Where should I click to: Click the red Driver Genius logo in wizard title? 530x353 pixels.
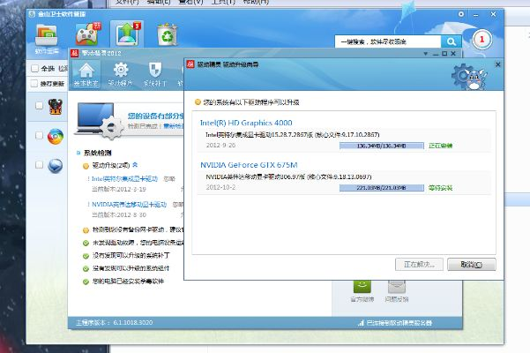point(190,64)
